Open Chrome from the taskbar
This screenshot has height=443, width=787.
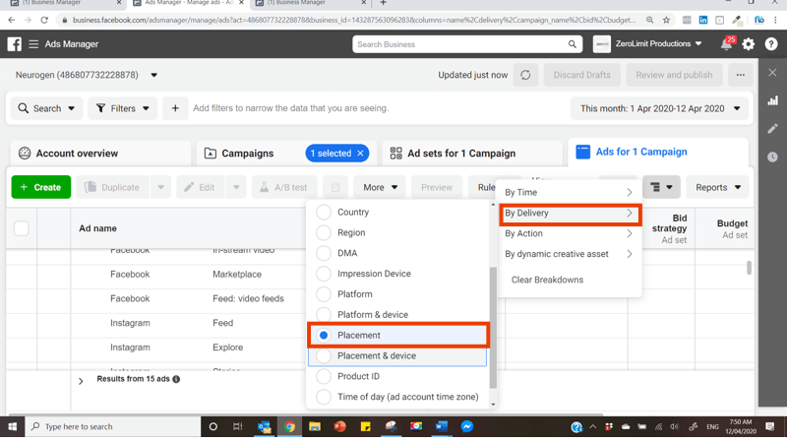click(289, 427)
